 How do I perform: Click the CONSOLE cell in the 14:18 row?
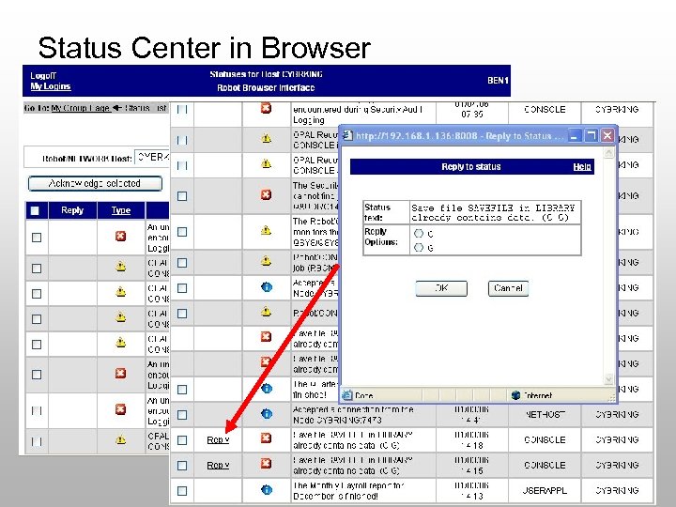[545, 439]
